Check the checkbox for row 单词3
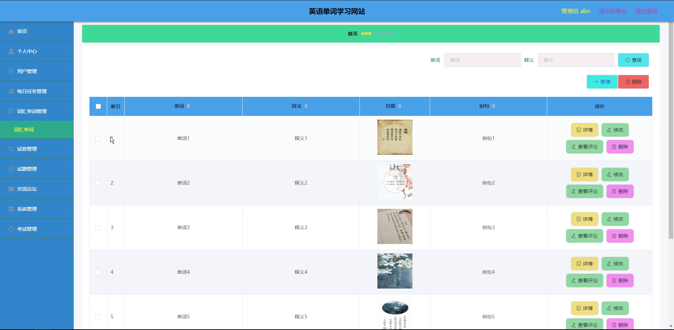This screenshot has height=330, width=674. [98, 228]
